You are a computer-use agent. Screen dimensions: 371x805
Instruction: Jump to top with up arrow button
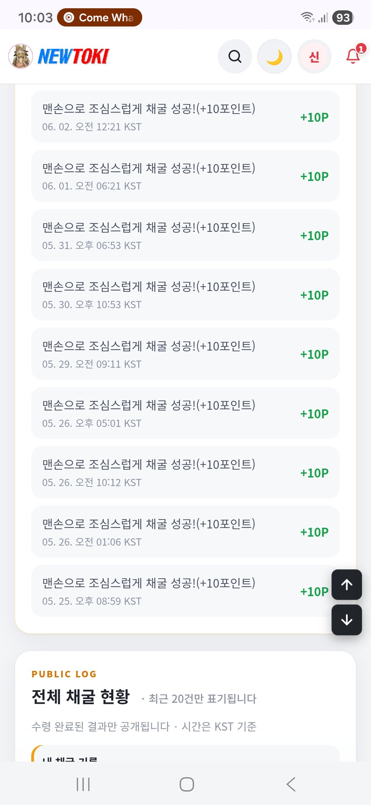(347, 584)
